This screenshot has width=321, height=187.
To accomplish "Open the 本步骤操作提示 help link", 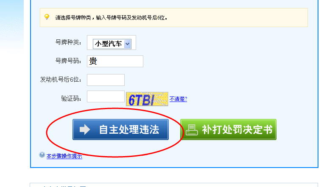I will (x=64, y=156).
